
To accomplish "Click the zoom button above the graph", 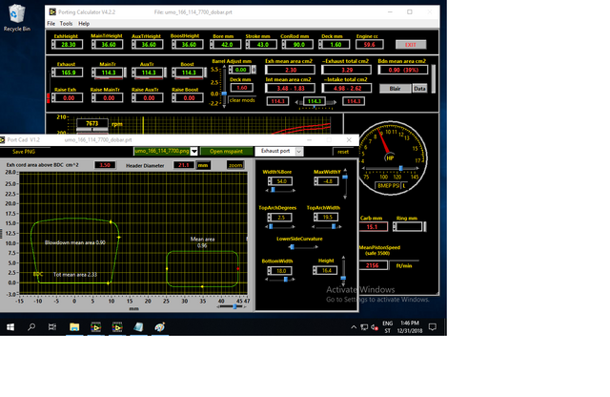I will (235, 165).
